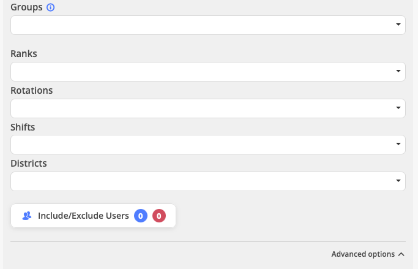The image size is (418, 269).
Task: Open the Rotations dropdown arrow
Action: (x=398, y=108)
